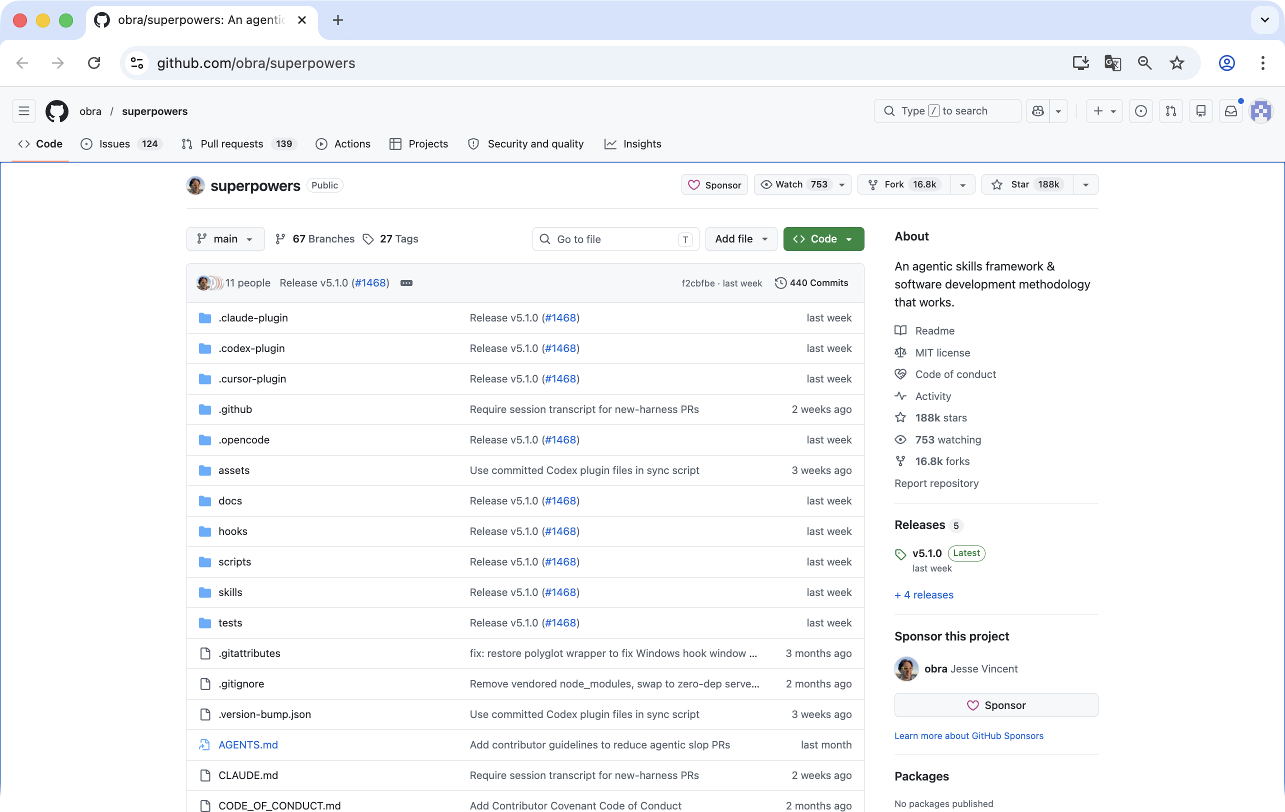
Task: Open the CLAUDE.md file
Action: 247,775
